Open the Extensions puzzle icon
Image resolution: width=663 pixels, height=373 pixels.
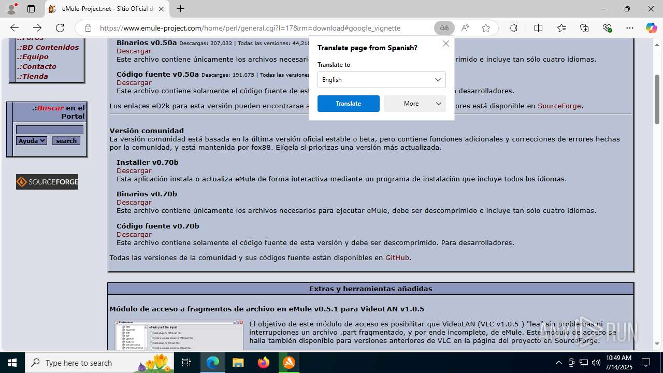click(513, 28)
